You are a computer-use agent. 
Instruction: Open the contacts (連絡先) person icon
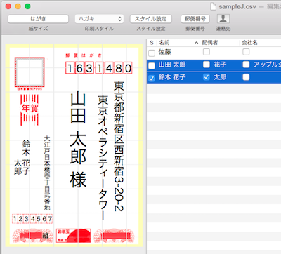point(223,19)
